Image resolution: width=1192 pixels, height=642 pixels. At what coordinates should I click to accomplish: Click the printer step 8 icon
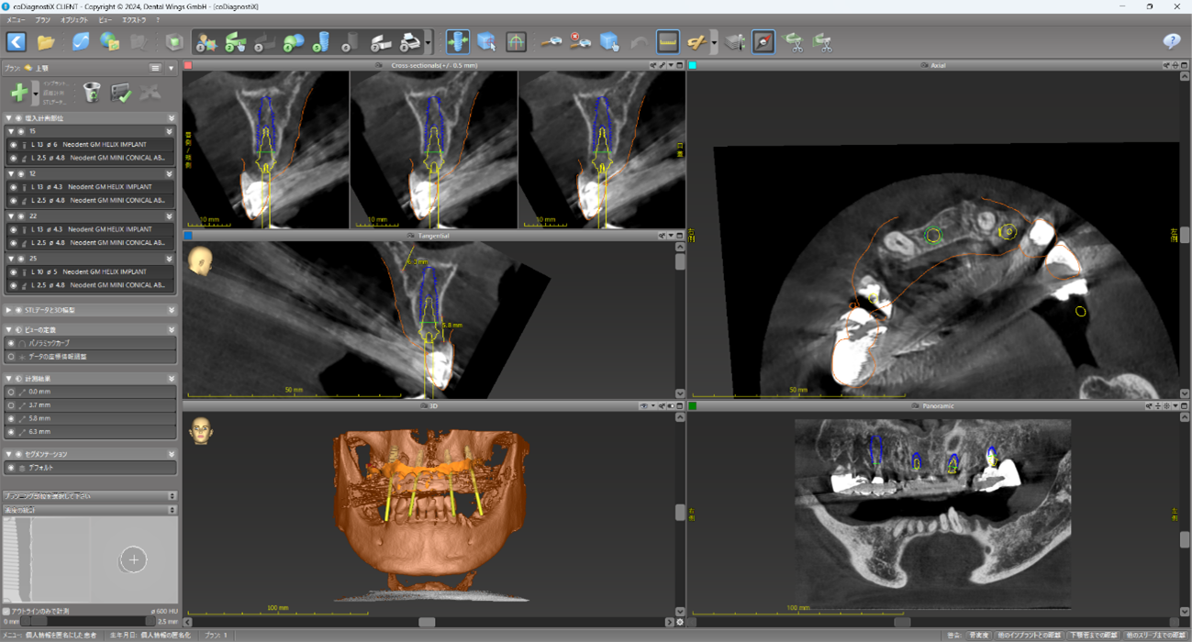409,42
